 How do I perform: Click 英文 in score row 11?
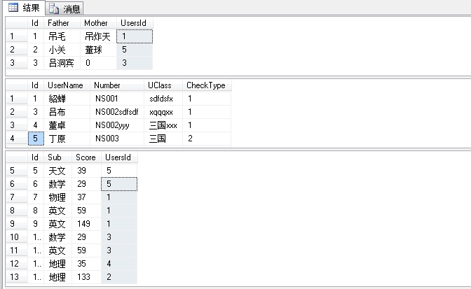point(57,250)
